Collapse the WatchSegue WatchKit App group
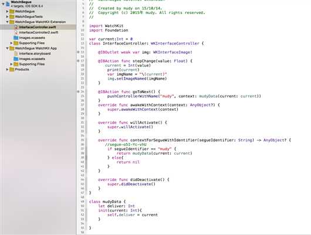 8,48
